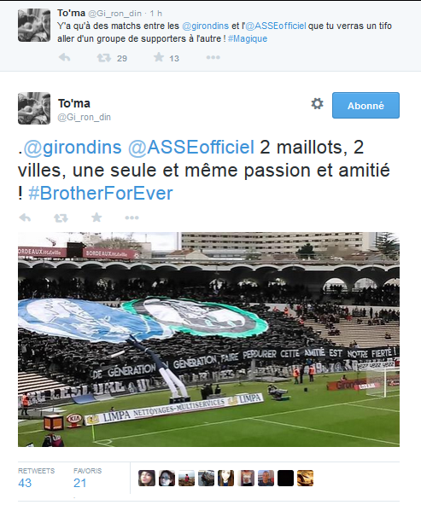Open the first retweeter avatar
This screenshot has width=421, height=505.
click(x=147, y=478)
